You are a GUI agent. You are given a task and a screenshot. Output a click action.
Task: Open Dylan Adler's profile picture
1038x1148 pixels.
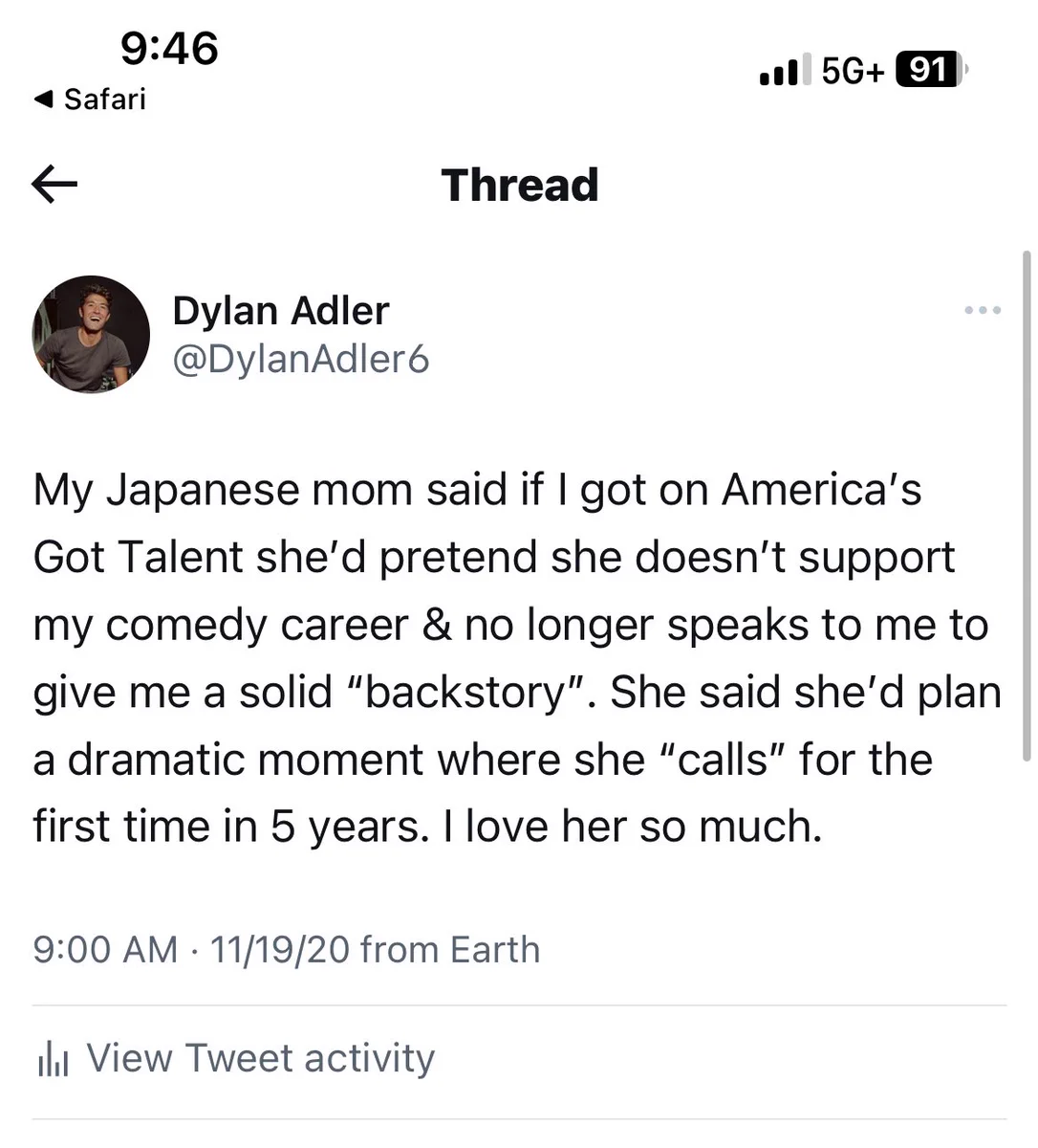[92, 335]
